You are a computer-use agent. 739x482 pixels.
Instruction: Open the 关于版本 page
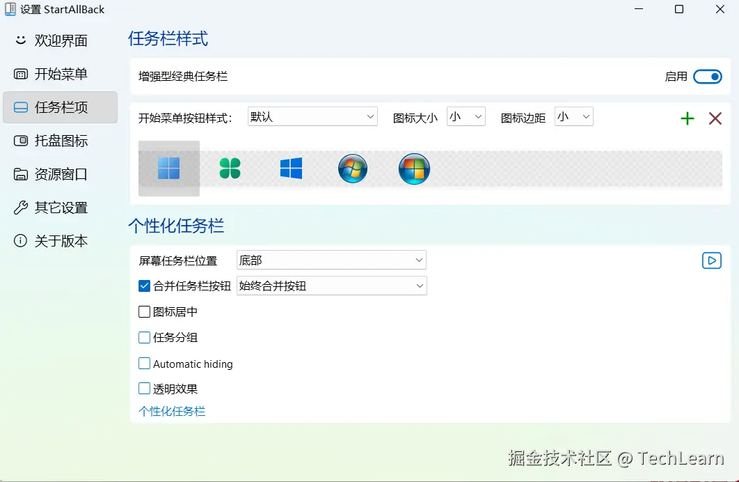point(61,241)
